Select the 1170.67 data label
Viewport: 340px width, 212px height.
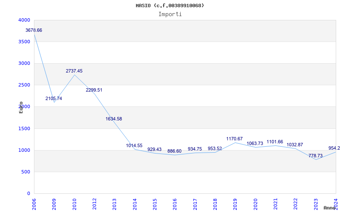[235, 139]
